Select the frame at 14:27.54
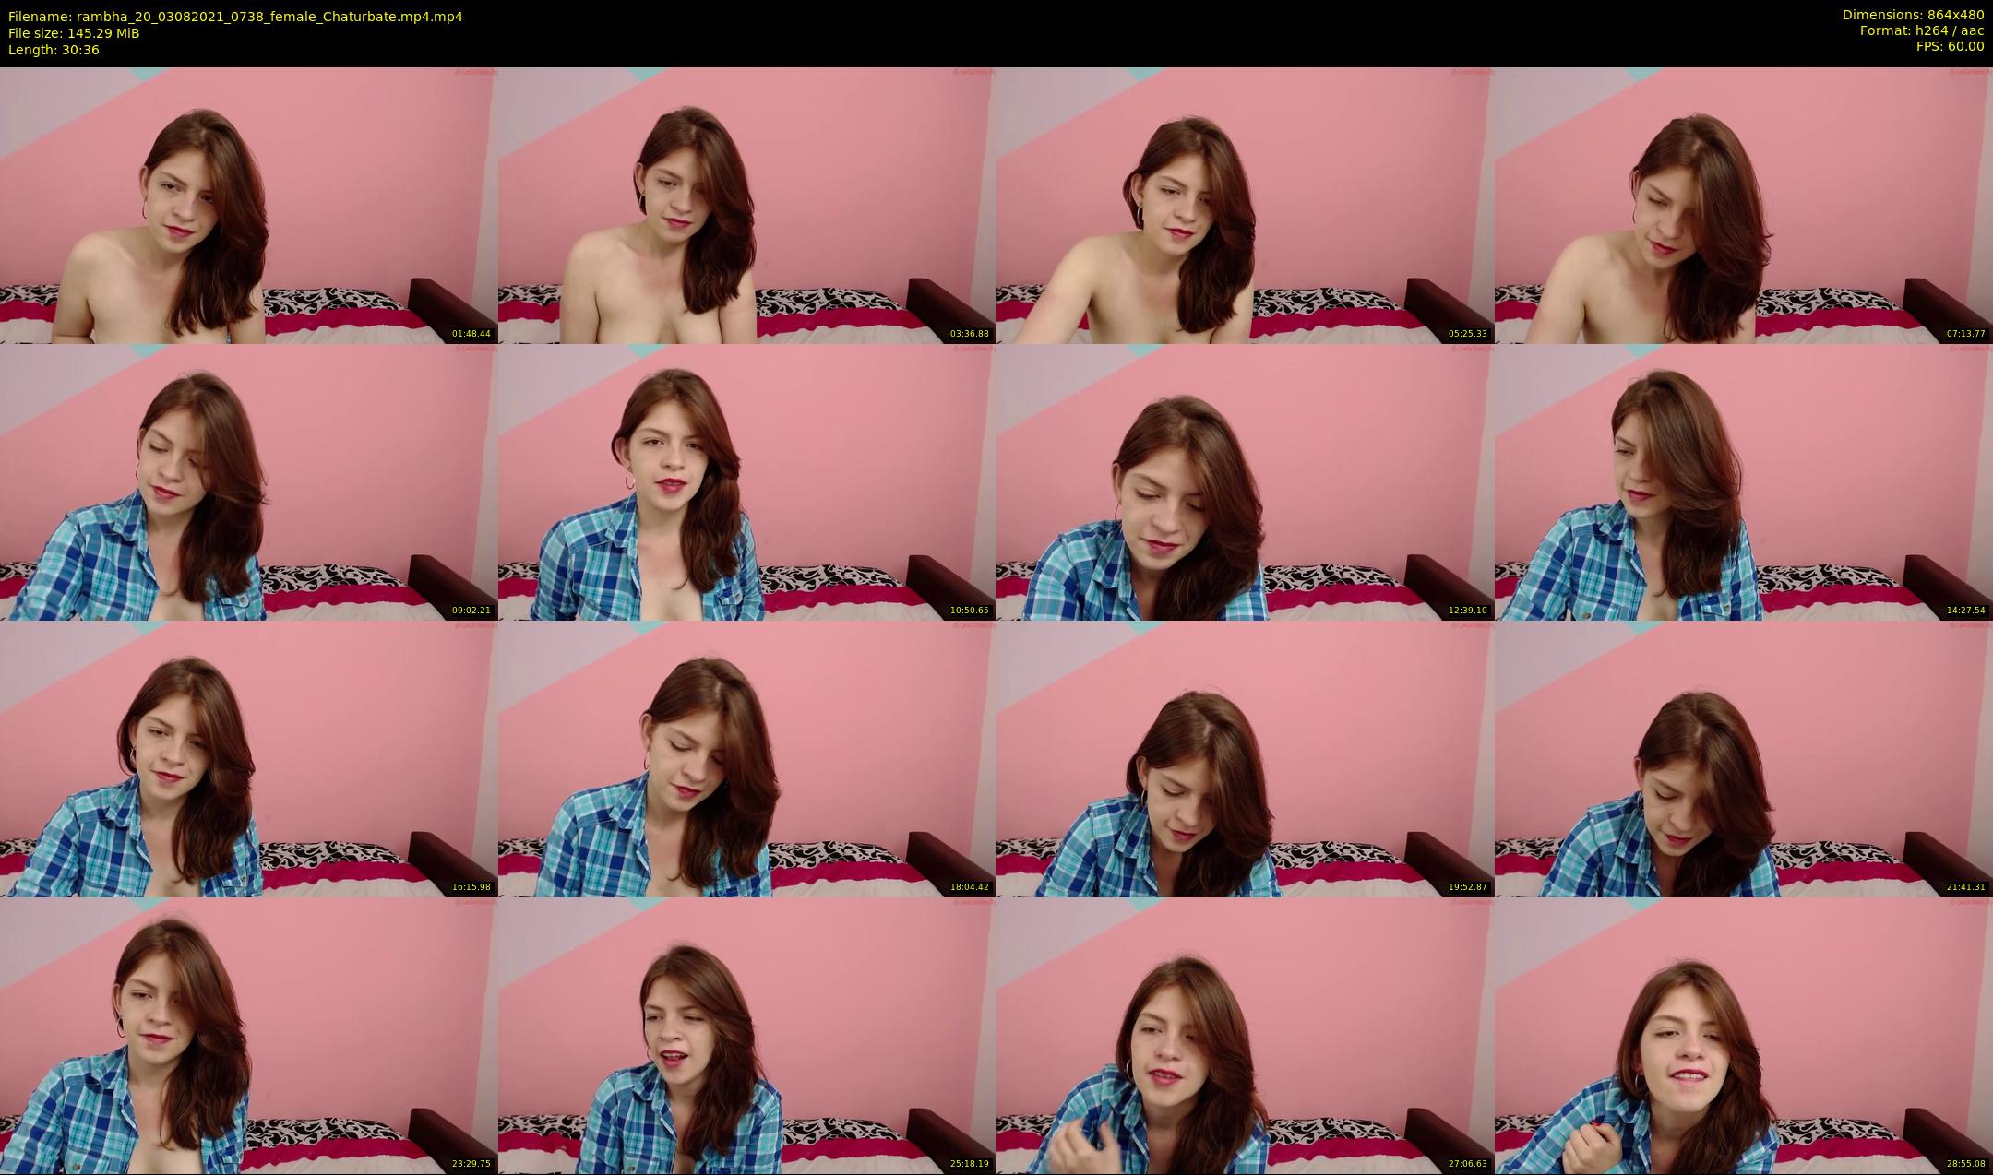 (x=1744, y=481)
